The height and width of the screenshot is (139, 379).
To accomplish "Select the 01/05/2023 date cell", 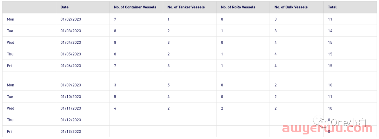I will pos(71,54).
